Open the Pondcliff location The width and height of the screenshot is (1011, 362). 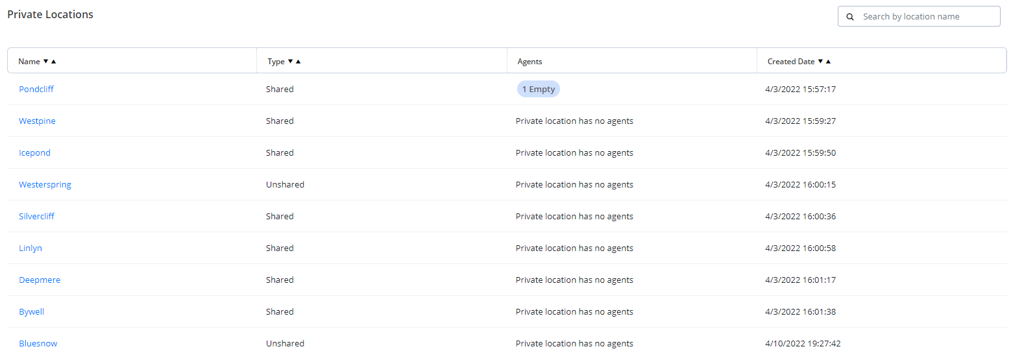coord(36,89)
